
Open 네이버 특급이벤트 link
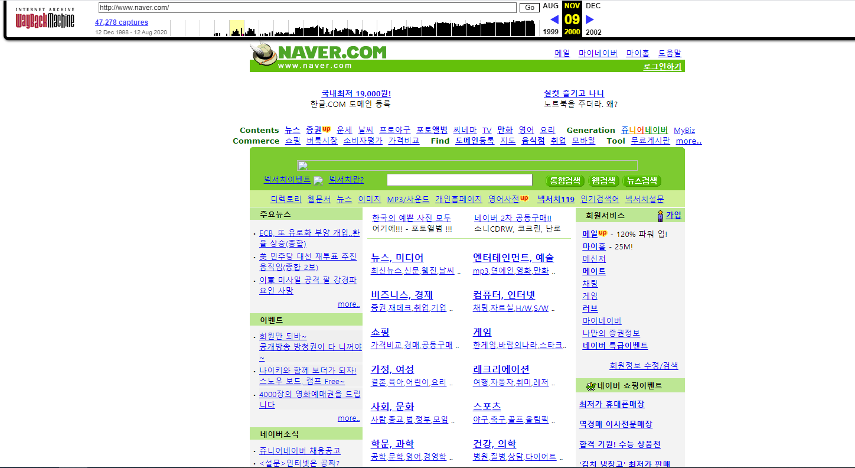coord(615,346)
